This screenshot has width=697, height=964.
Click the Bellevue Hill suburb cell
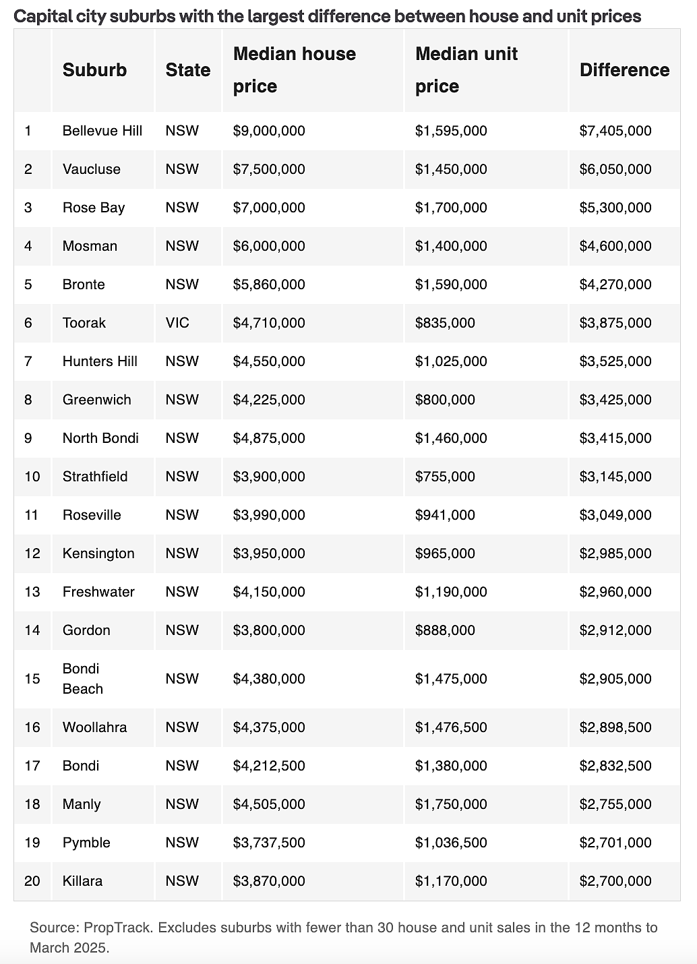(x=102, y=131)
